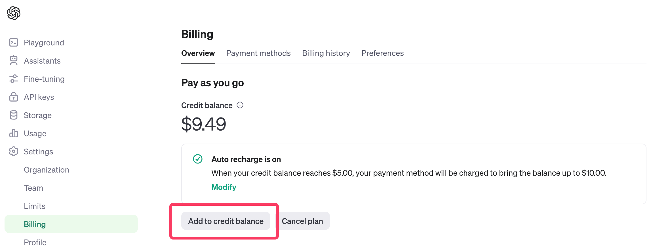Click the Credit balance info icon
This screenshot has width=653, height=252.
pyautogui.click(x=240, y=105)
